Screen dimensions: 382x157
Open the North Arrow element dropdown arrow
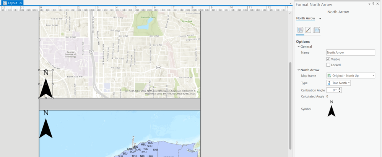point(320,19)
